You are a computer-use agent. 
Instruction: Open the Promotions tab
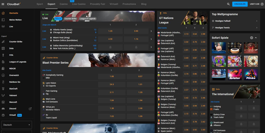coord(129,4)
